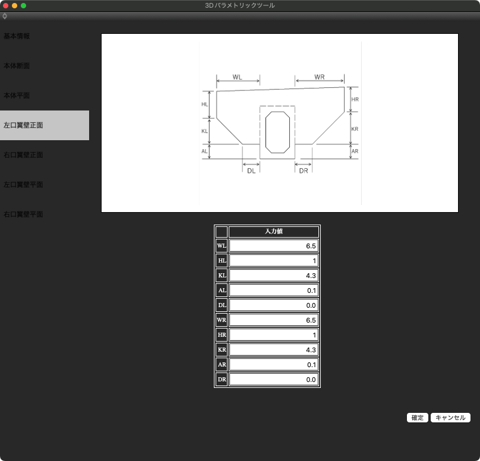480x461 pixels.
Task: Click the AR value field
Action: point(274,365)
